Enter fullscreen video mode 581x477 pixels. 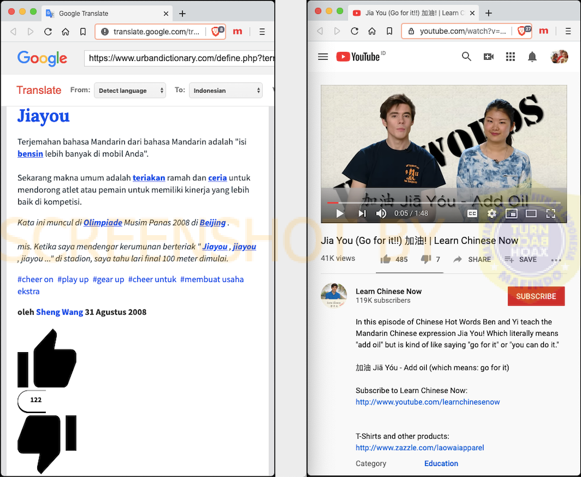tap(551, 214)
